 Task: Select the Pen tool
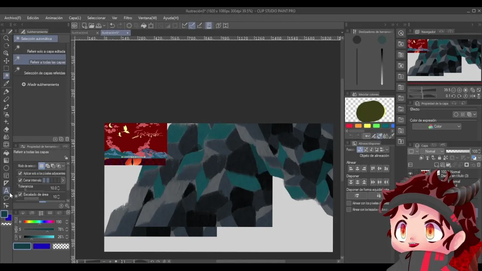(6, 91)
